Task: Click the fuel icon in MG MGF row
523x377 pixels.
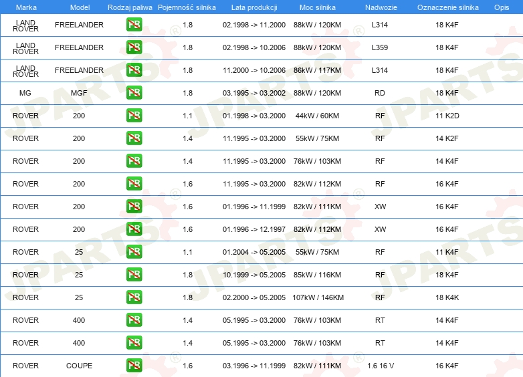Action: pyautogui.click(x=134, y=93)
